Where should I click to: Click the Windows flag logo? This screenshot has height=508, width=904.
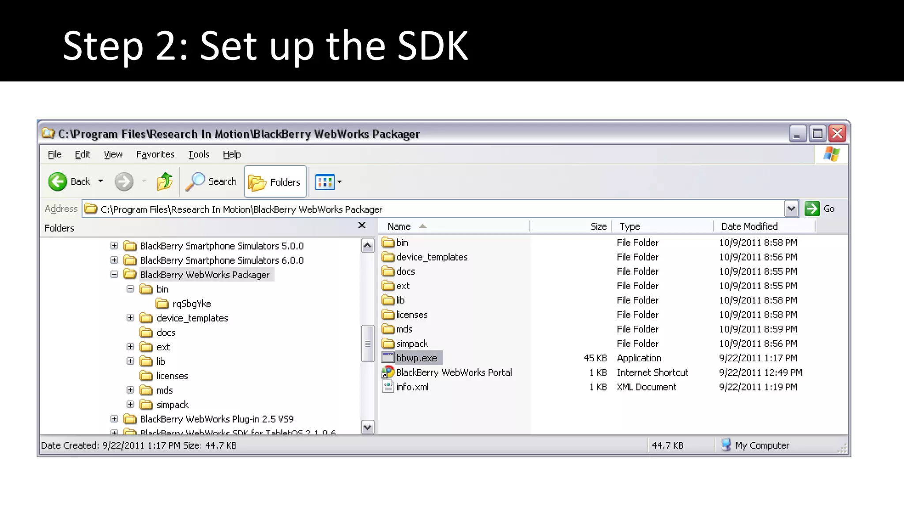coord(831,154)
